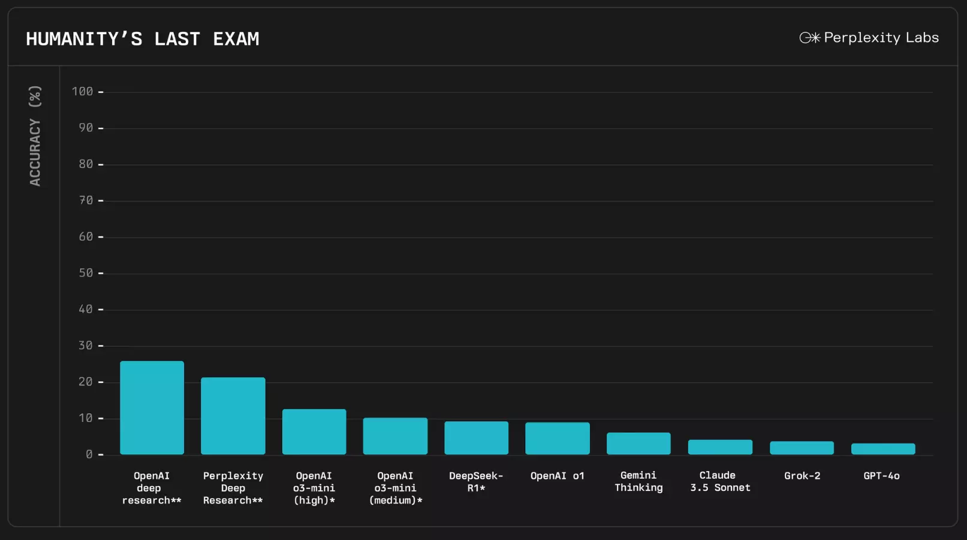Viewport: 967px width, 540px height.
Task: Click the OpenAI o3-mini (high) bar
Action: pos(314,432)
